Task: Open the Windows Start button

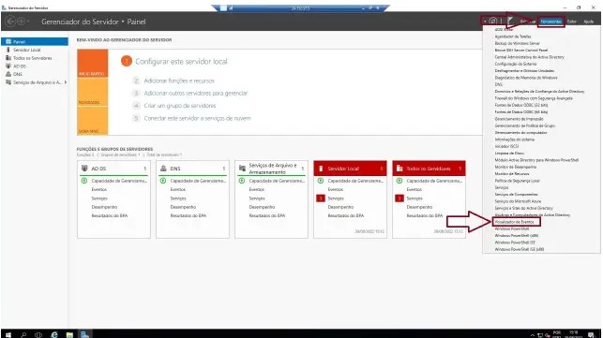Action: pyautogui.click(x=8, y=334)
